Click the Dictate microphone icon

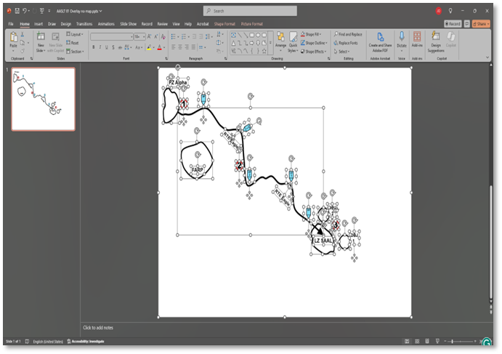point(402,38)
